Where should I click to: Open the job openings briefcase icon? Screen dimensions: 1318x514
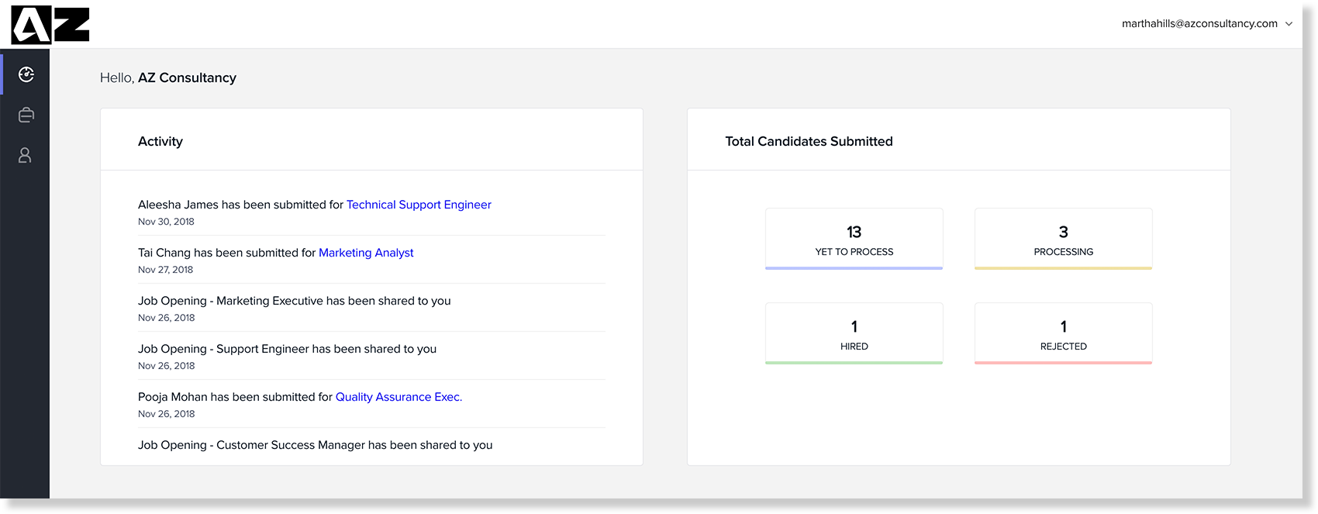(x=26, y=115)
